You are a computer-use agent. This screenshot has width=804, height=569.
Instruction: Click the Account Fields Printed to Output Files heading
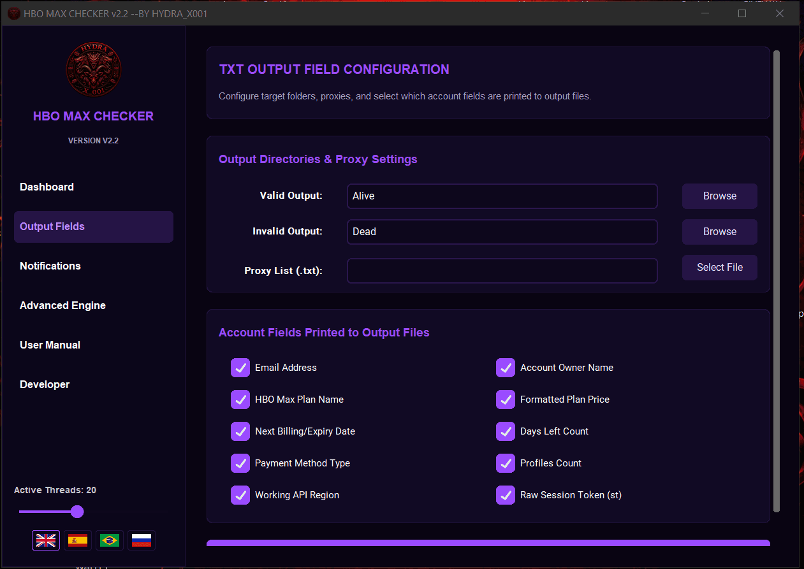324,333
